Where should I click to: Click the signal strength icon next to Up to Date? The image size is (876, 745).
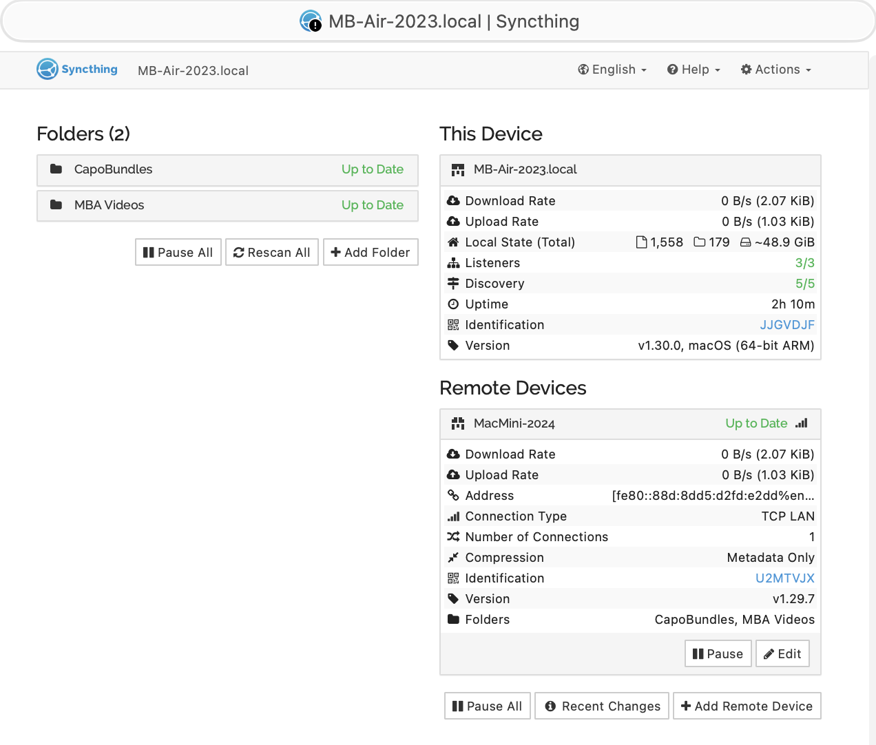[801, 423]
